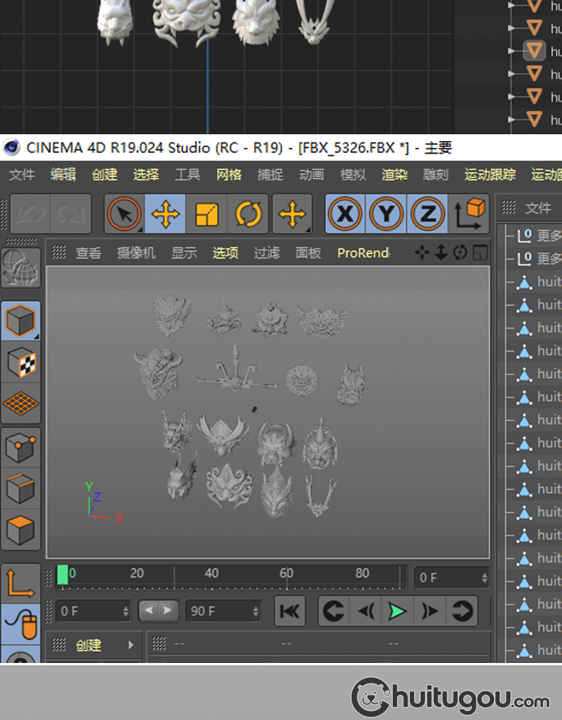The height and width of the screenshot is (720, 562).
Task: Select the Live Selection arrow tool
Action: 124,214
